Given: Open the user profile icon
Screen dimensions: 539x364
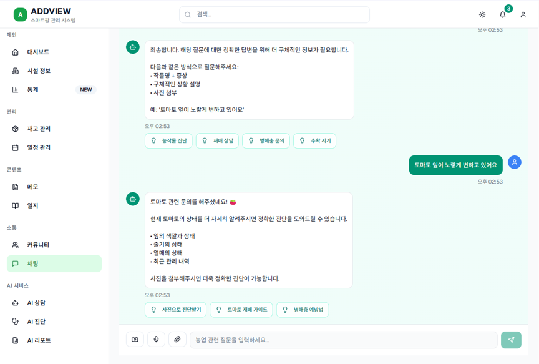Looking at the screenshot, I should (x=523, y=14).
